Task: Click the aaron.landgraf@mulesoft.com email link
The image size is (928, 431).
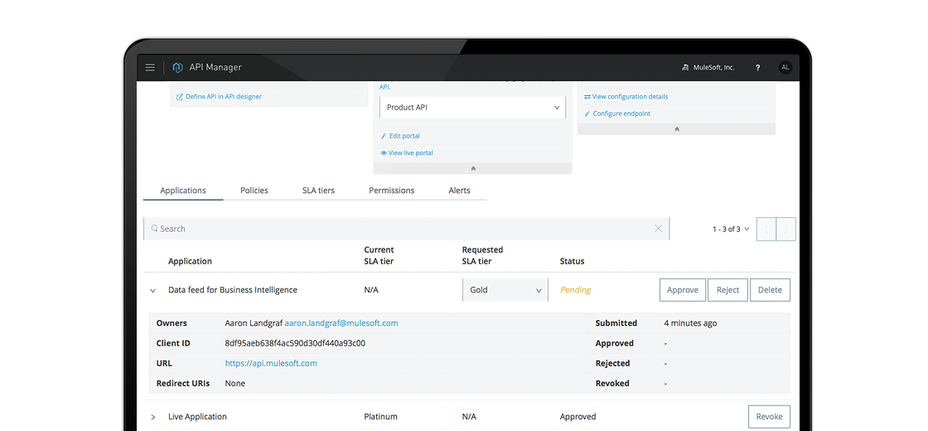Action: tap(341, 323)
